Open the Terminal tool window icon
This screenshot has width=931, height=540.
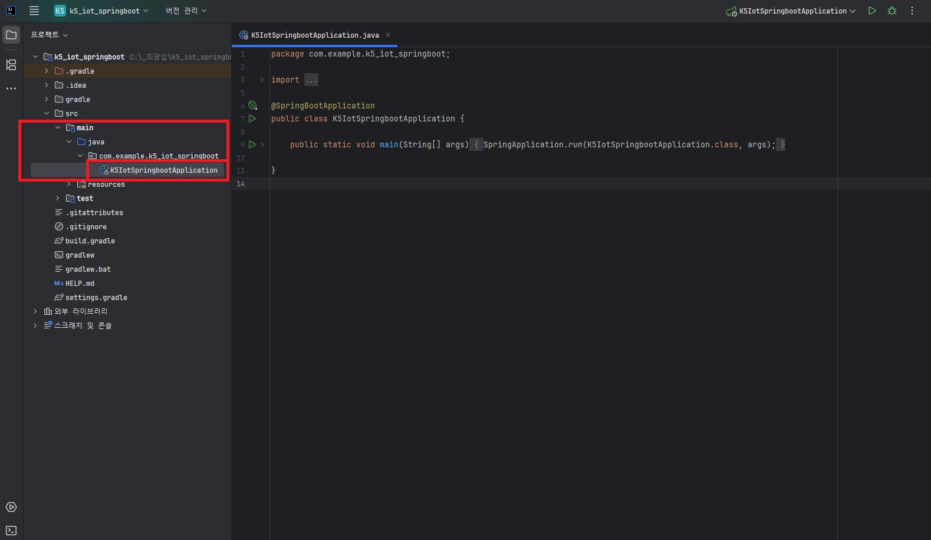tap(11, 530)
